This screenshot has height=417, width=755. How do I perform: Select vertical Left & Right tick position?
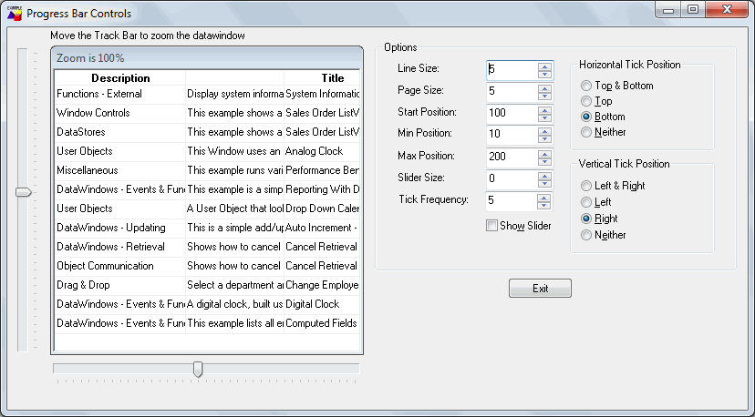(x=585, y=185)
